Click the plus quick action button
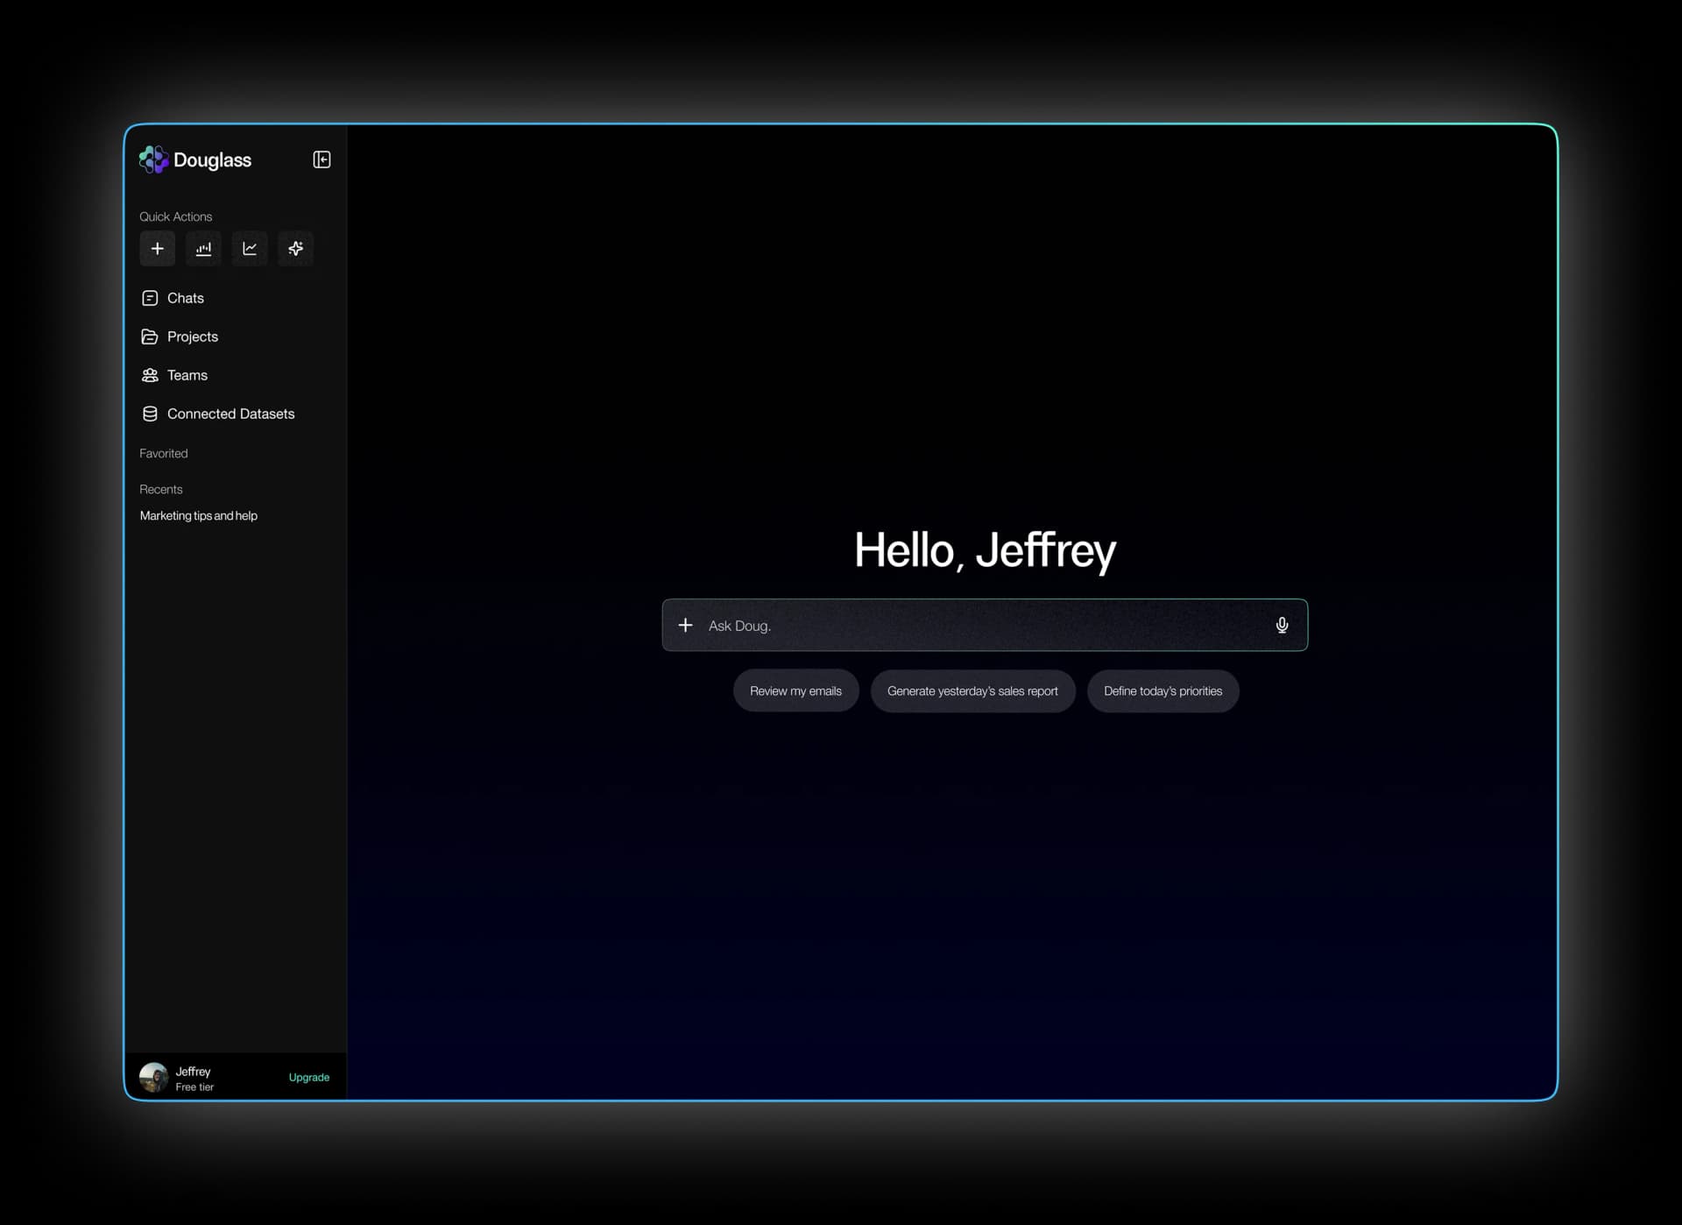 (158, 249)
